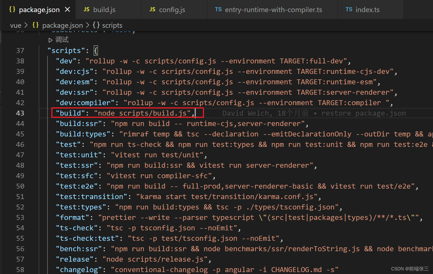433x274 pixels.
Task: Click line number 37
Action: point(20,51)
